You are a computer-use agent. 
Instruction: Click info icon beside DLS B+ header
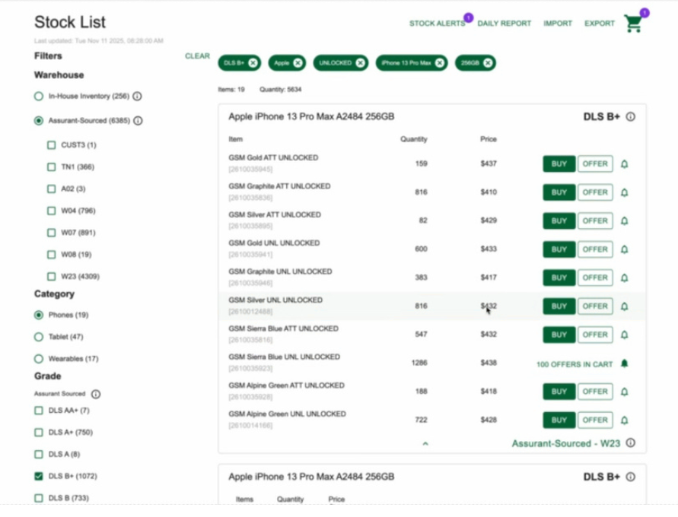click(x=631, y=117)
